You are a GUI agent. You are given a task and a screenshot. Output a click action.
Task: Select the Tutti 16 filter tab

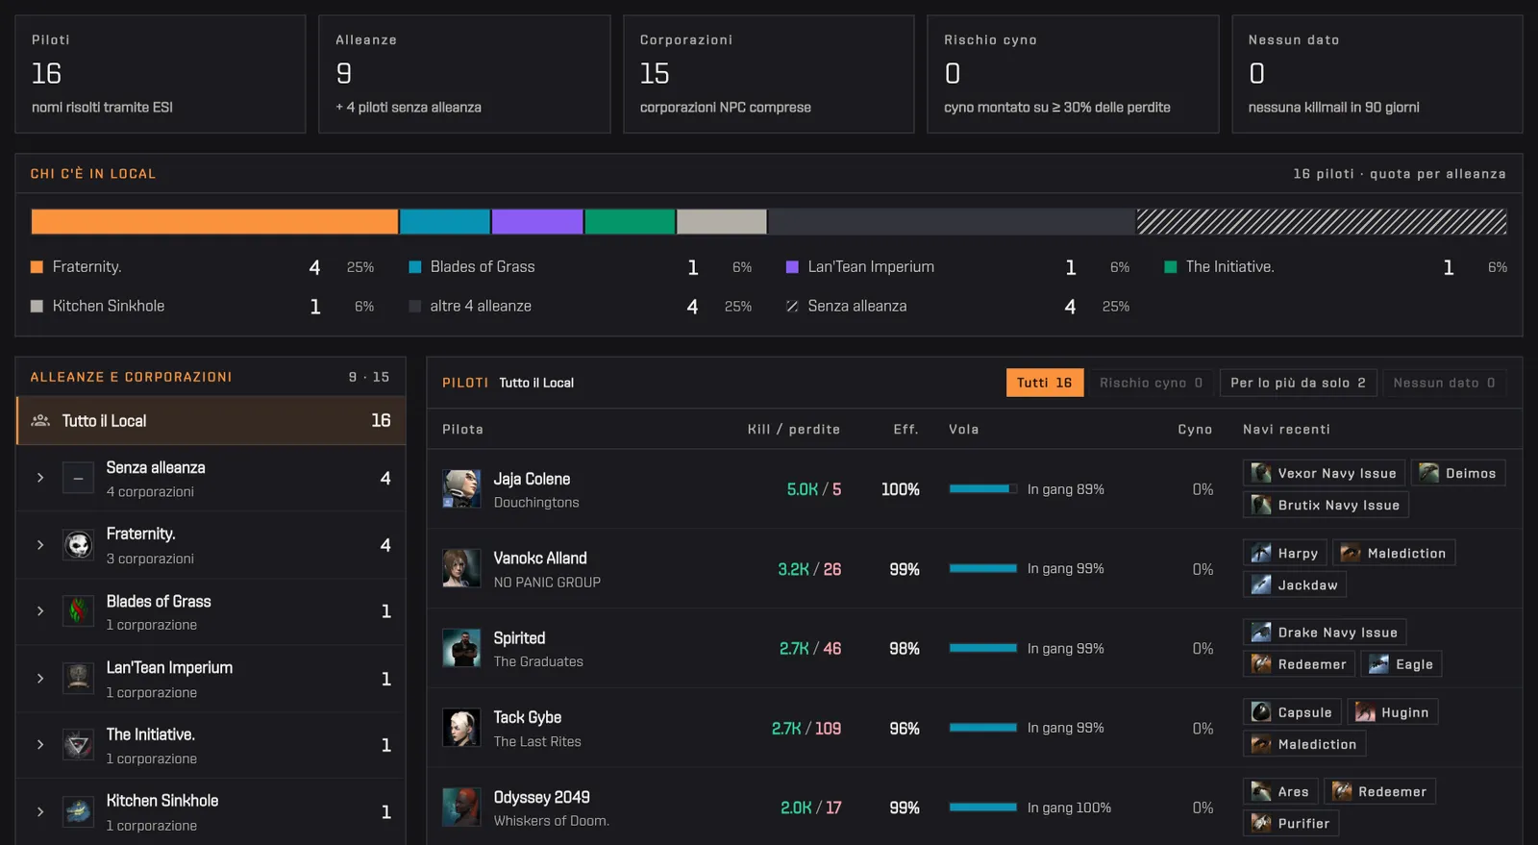click(x=1045, y=383)
